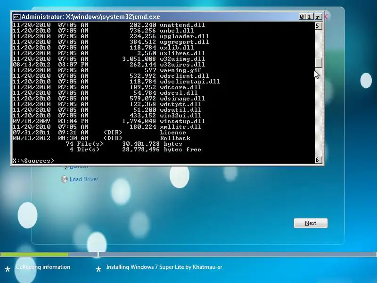
Task: Select the warning.gif line
Action: [107, 70]
